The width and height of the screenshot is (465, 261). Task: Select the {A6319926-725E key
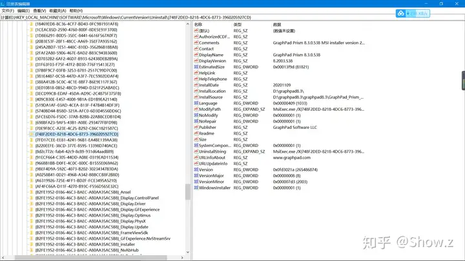(76, 180)
